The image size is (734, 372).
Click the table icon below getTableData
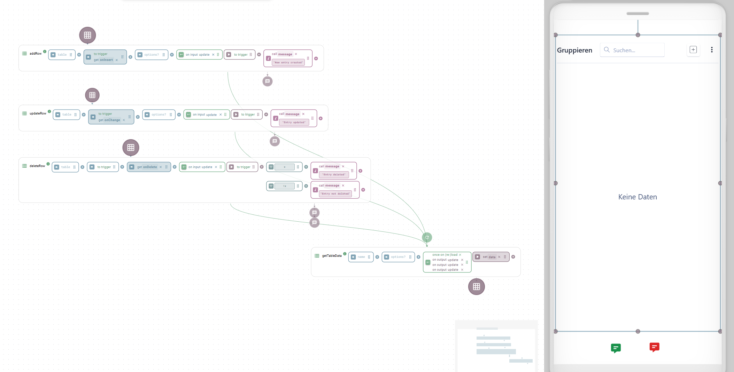[x=476, y=287]
